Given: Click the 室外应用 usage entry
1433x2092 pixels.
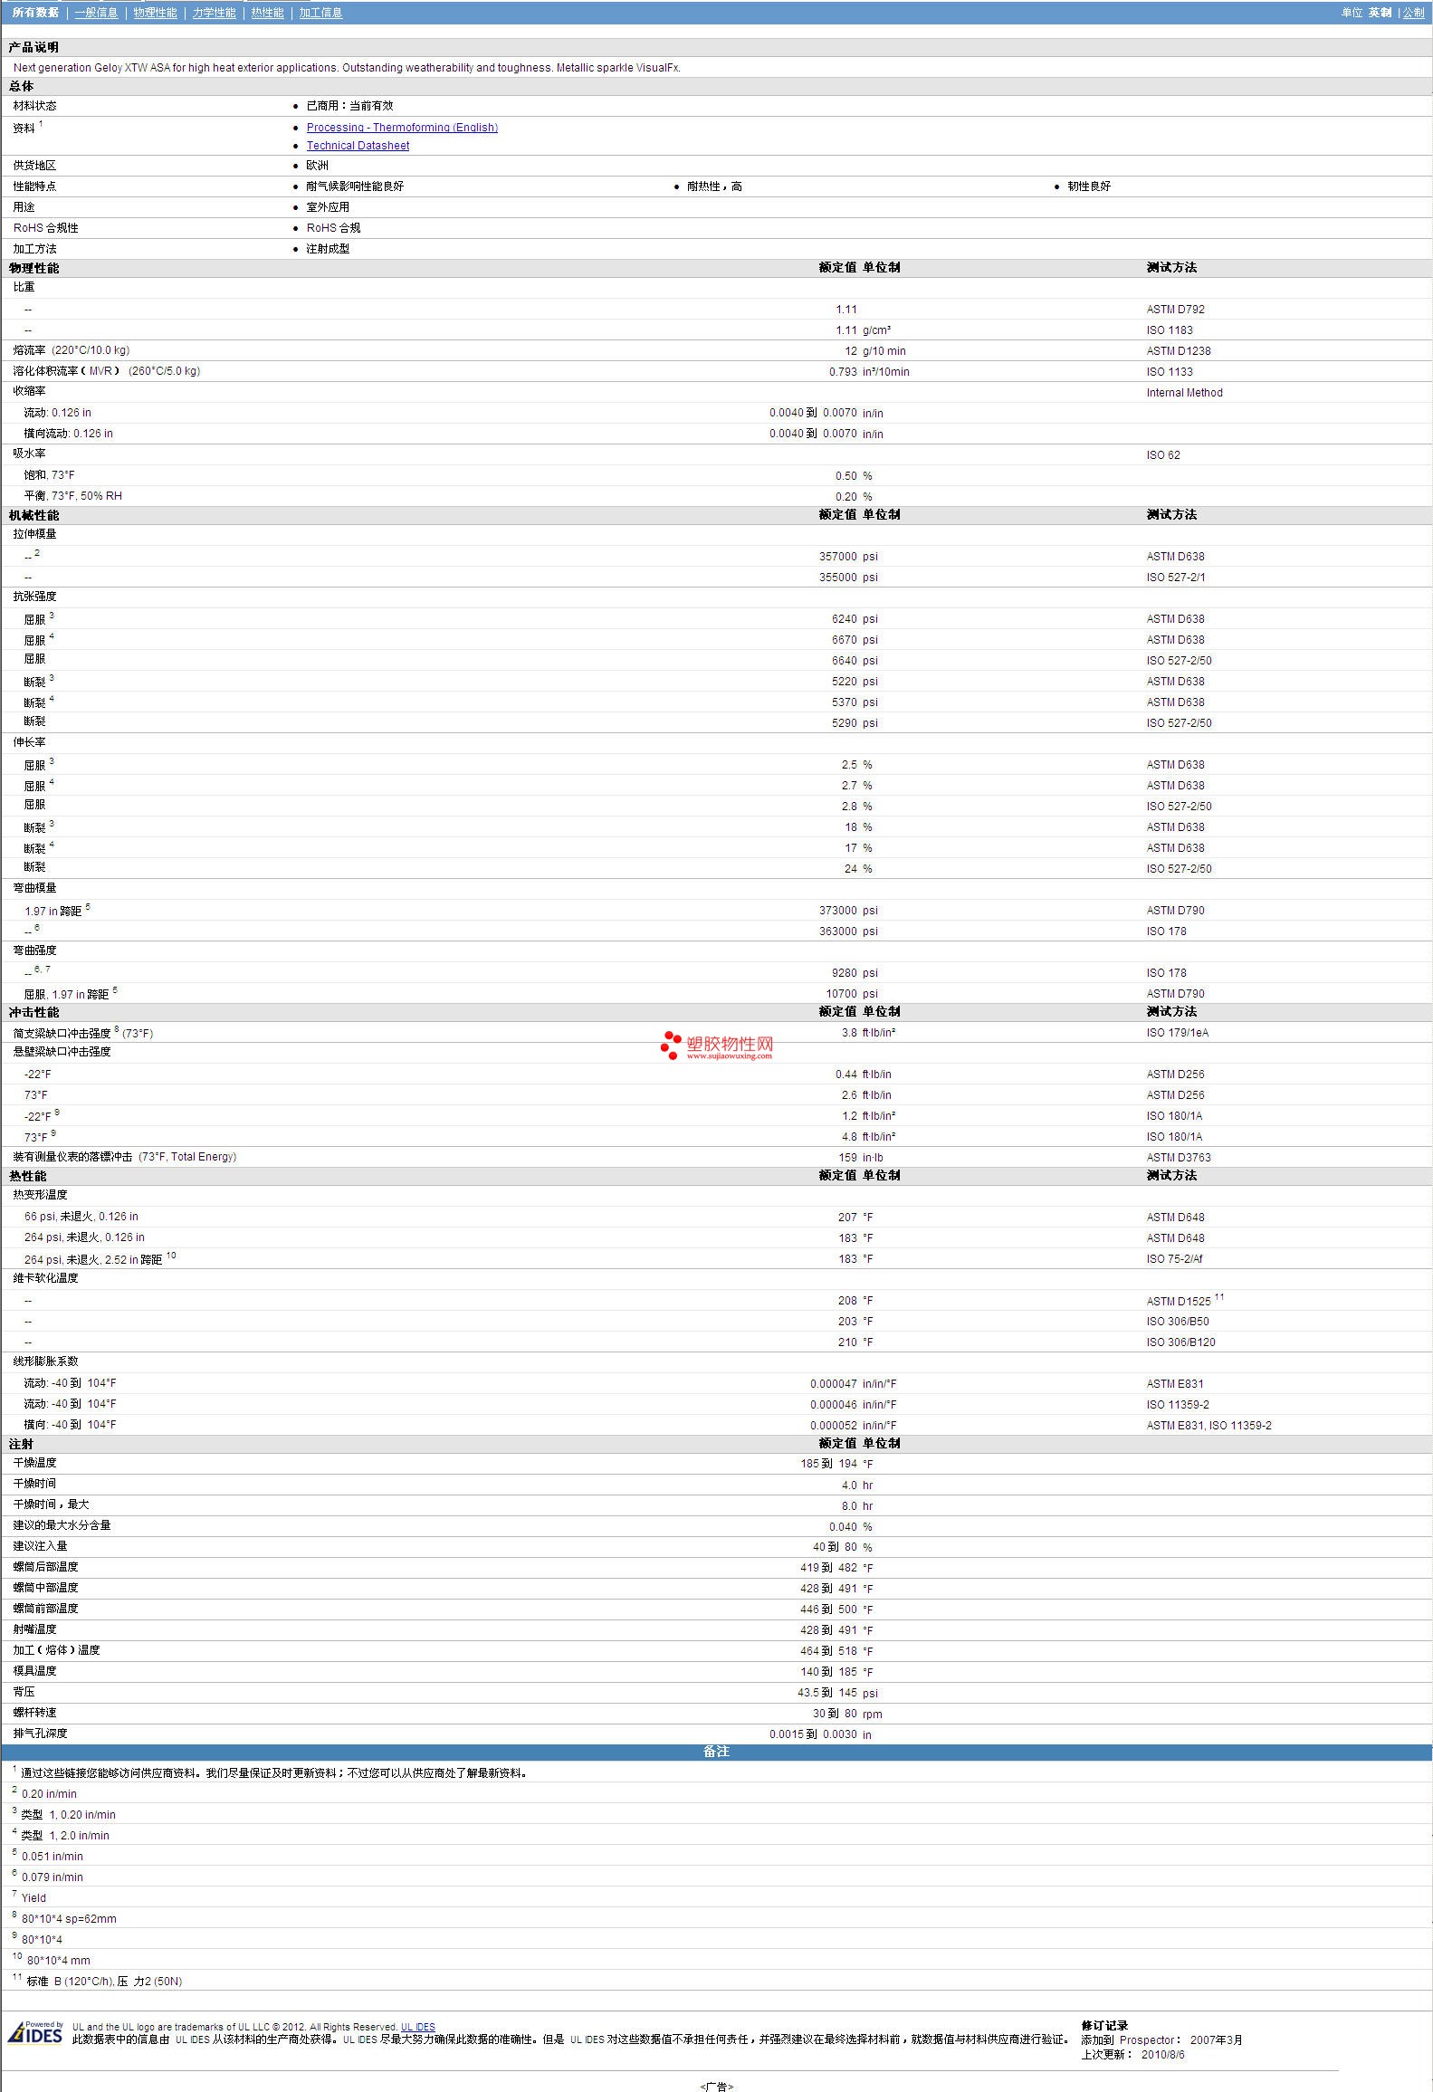Looking at the screenshot, I should 328,207.
